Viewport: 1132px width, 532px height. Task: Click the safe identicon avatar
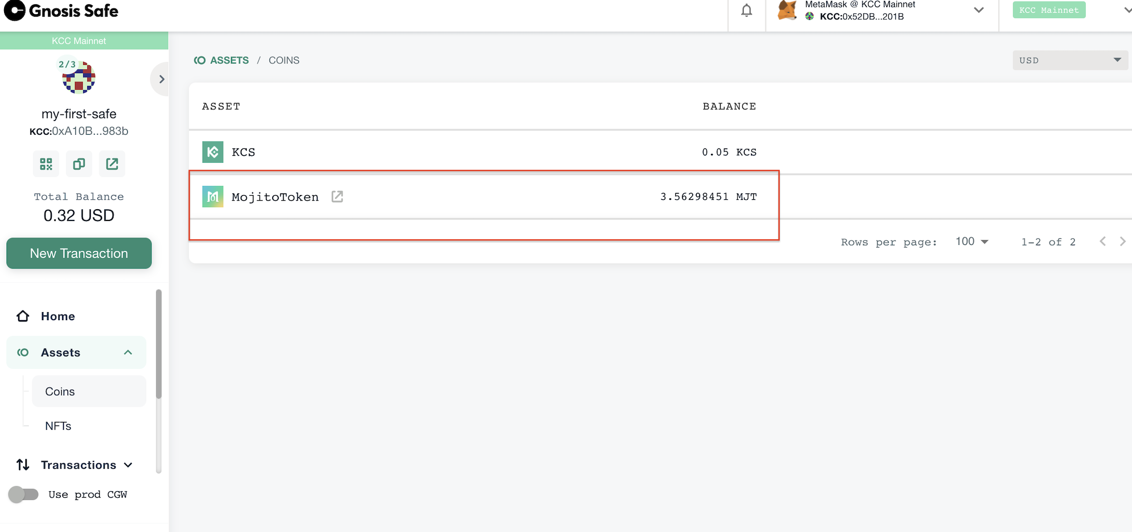click(x=79, y=78)
